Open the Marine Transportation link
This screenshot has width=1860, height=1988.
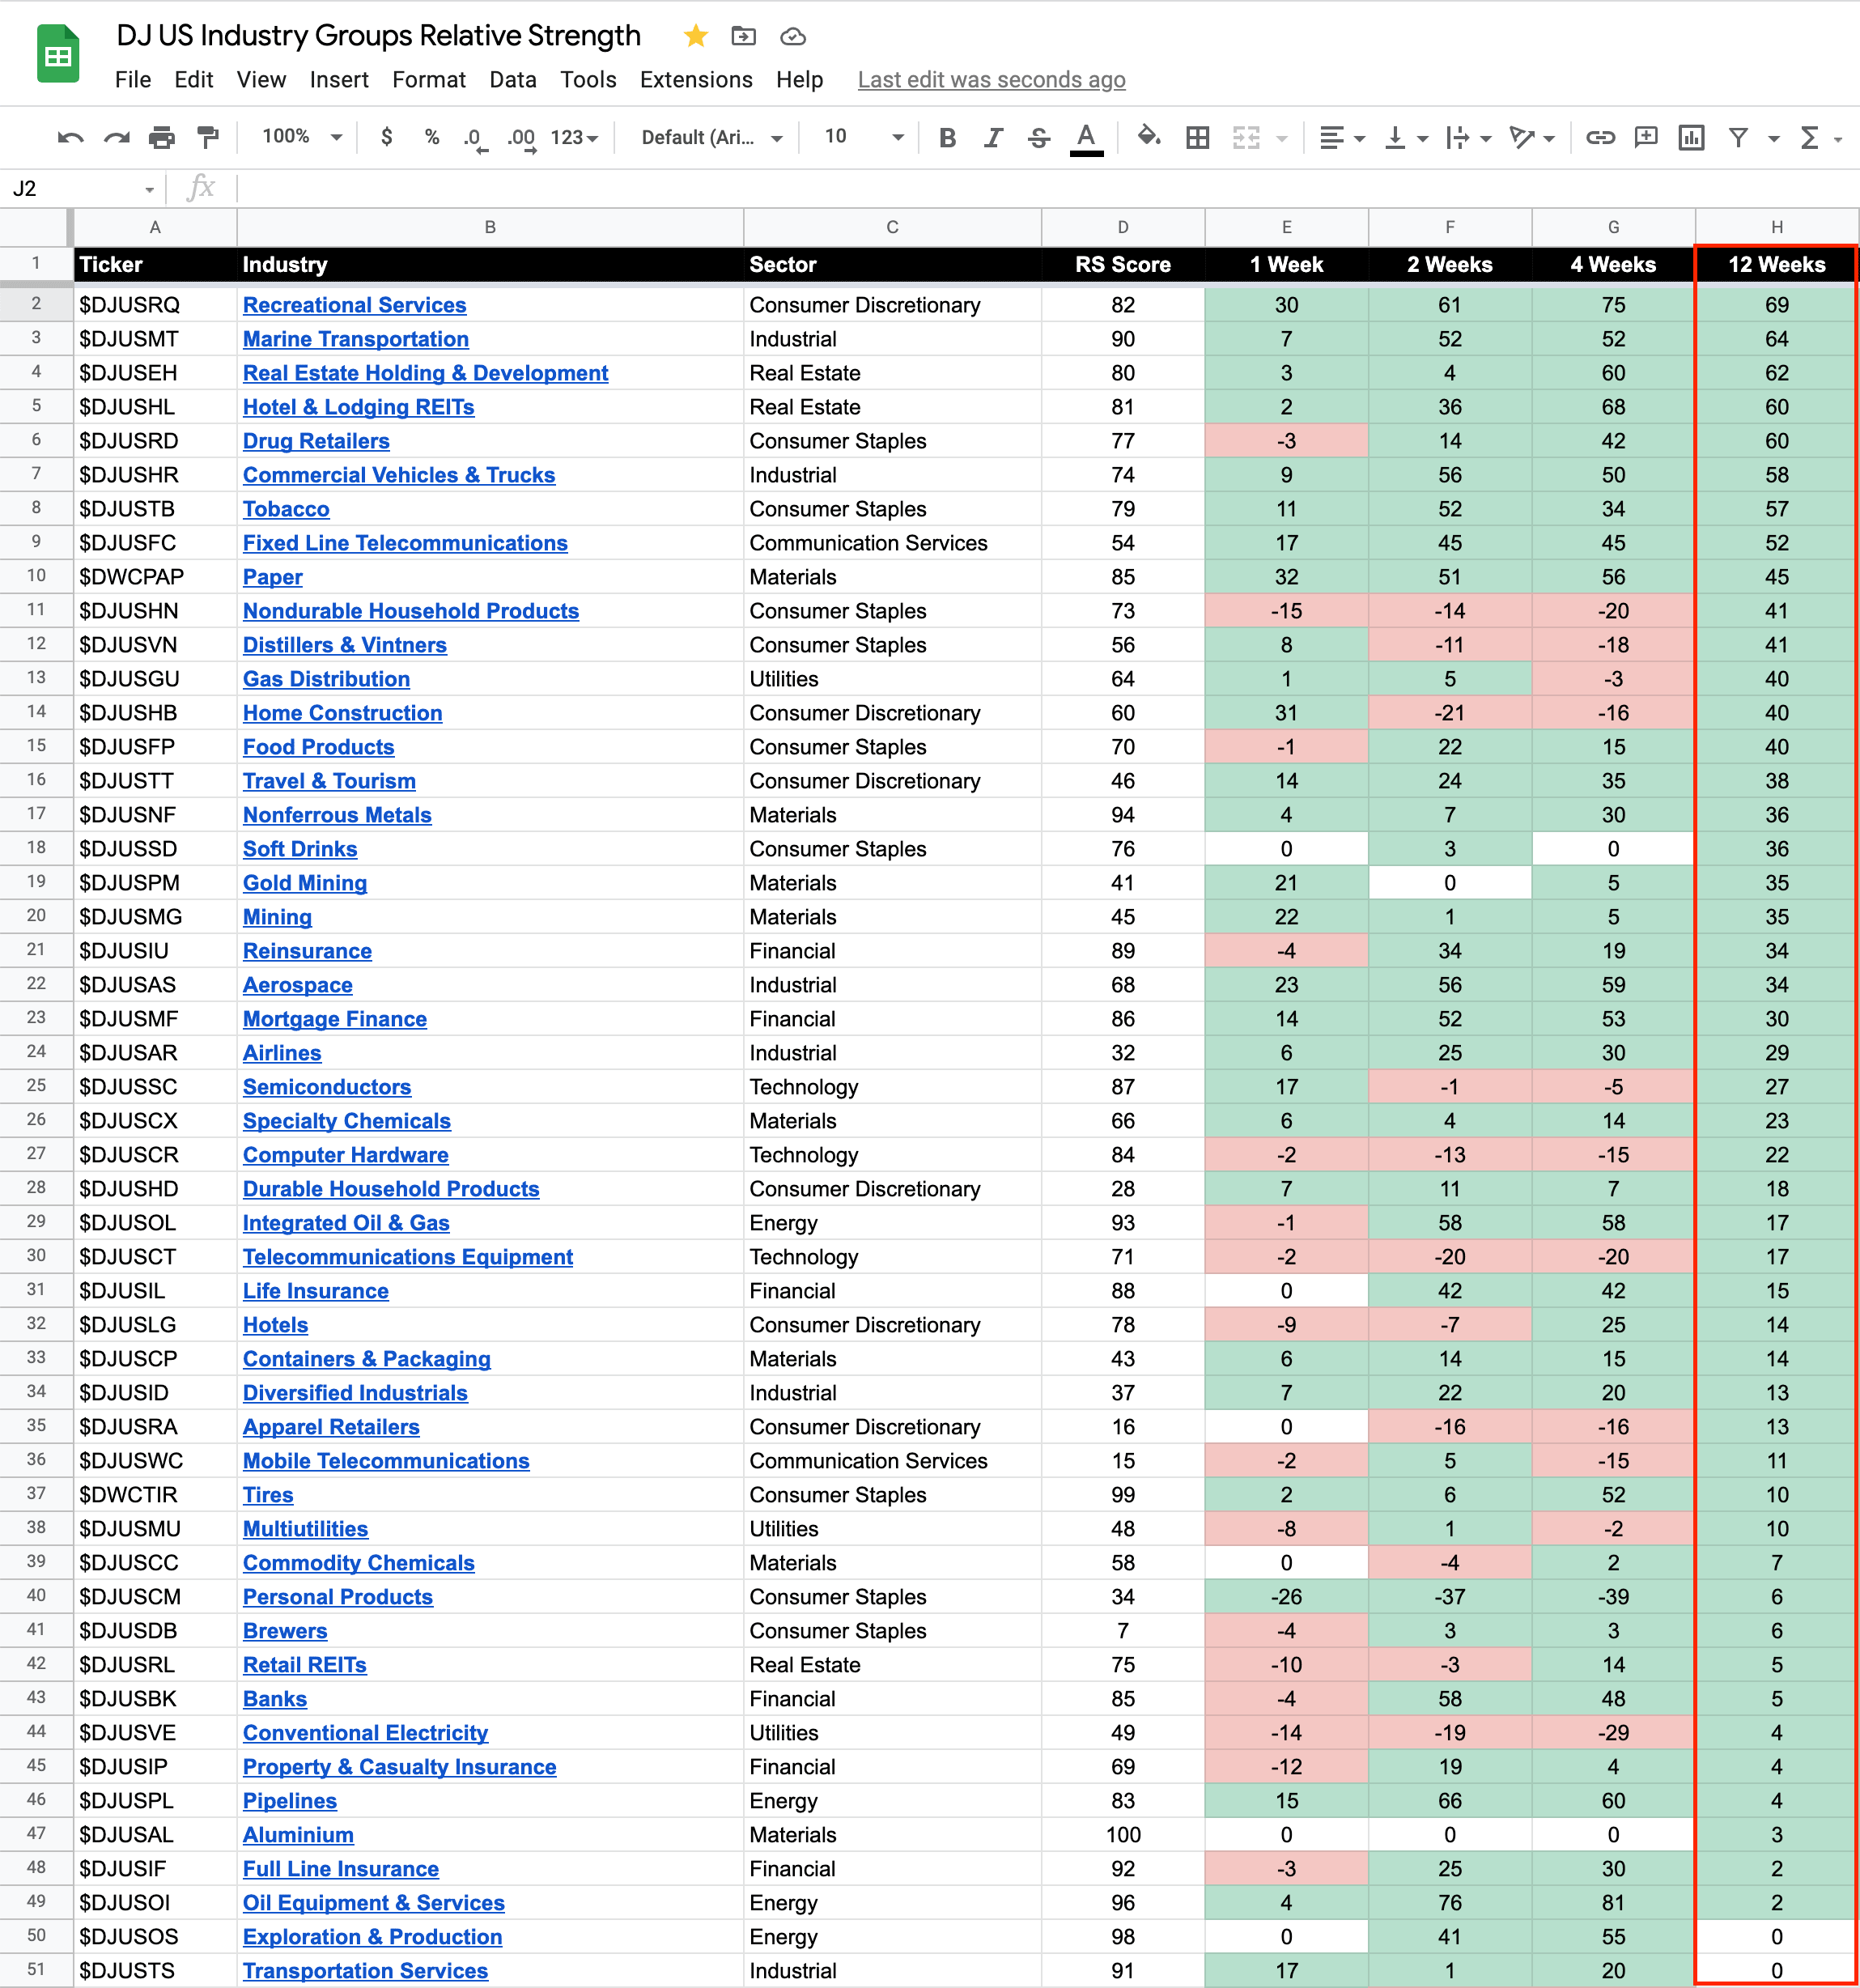tap(355, 339)
